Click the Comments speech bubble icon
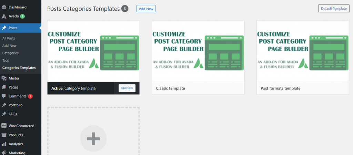 click(4, 96)
